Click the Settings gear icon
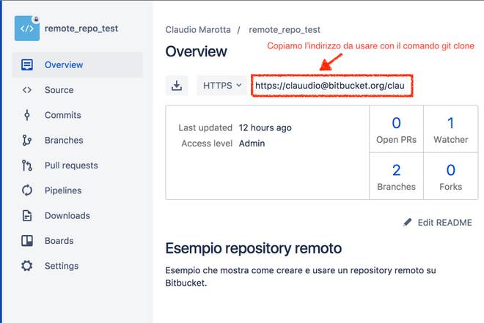The width and height of the screenshot is (484, 323). coord(27,266)
